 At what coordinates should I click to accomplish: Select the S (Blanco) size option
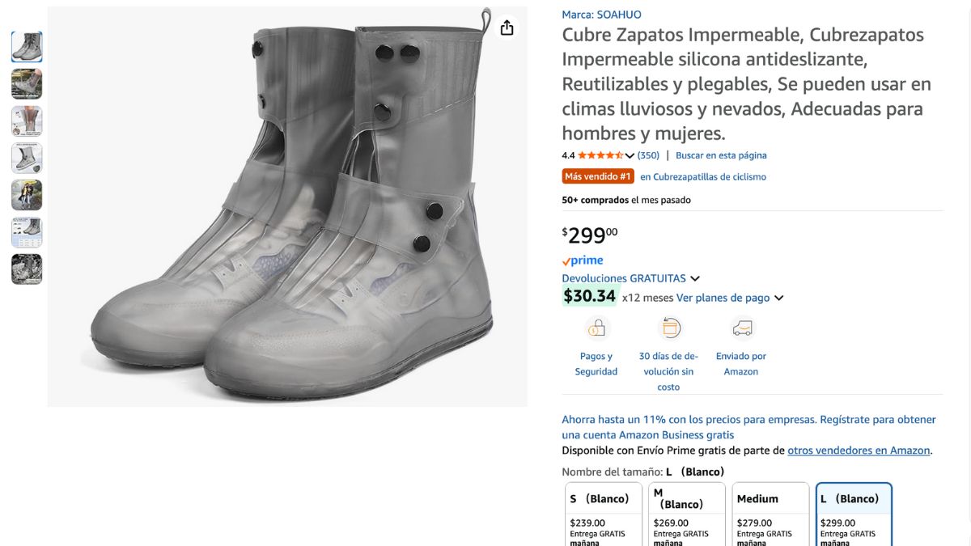coord(604,514)
